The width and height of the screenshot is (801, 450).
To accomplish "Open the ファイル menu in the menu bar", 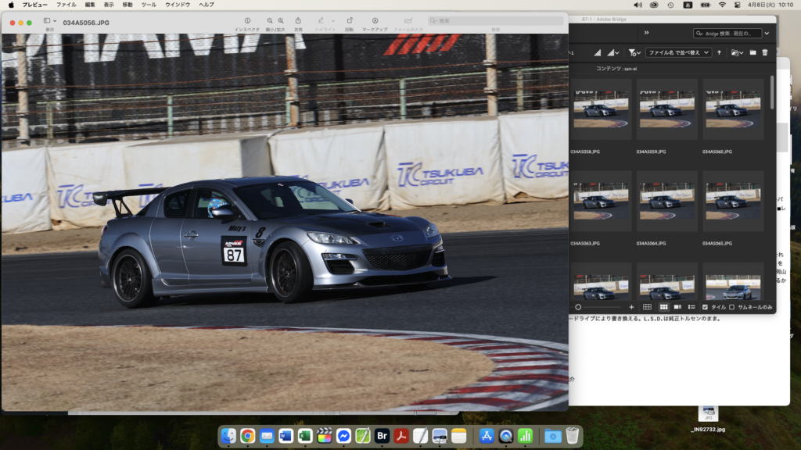I will tap(66, 5).
